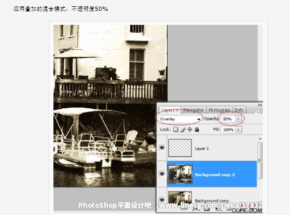
Task: Open the Navigator tab
Action: [194, 110]
